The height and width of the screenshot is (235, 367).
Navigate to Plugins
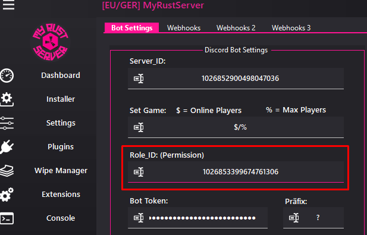click(61, 147)
